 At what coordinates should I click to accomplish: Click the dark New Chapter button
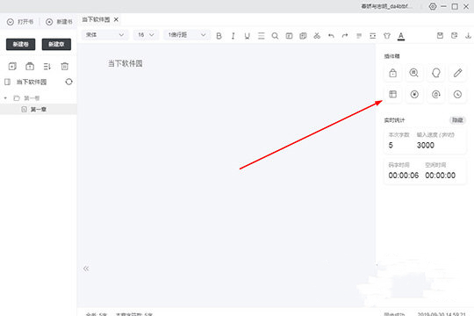click(x=56, y=44)
